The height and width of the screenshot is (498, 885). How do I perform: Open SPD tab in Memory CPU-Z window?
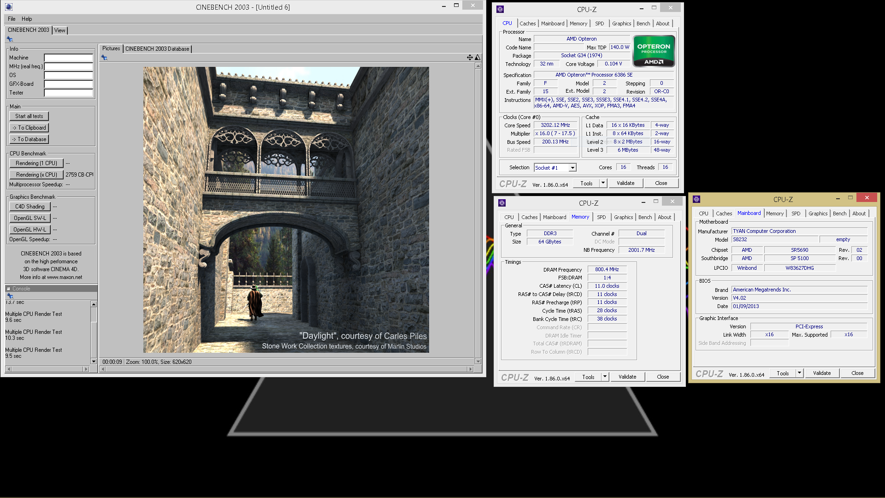601,217
